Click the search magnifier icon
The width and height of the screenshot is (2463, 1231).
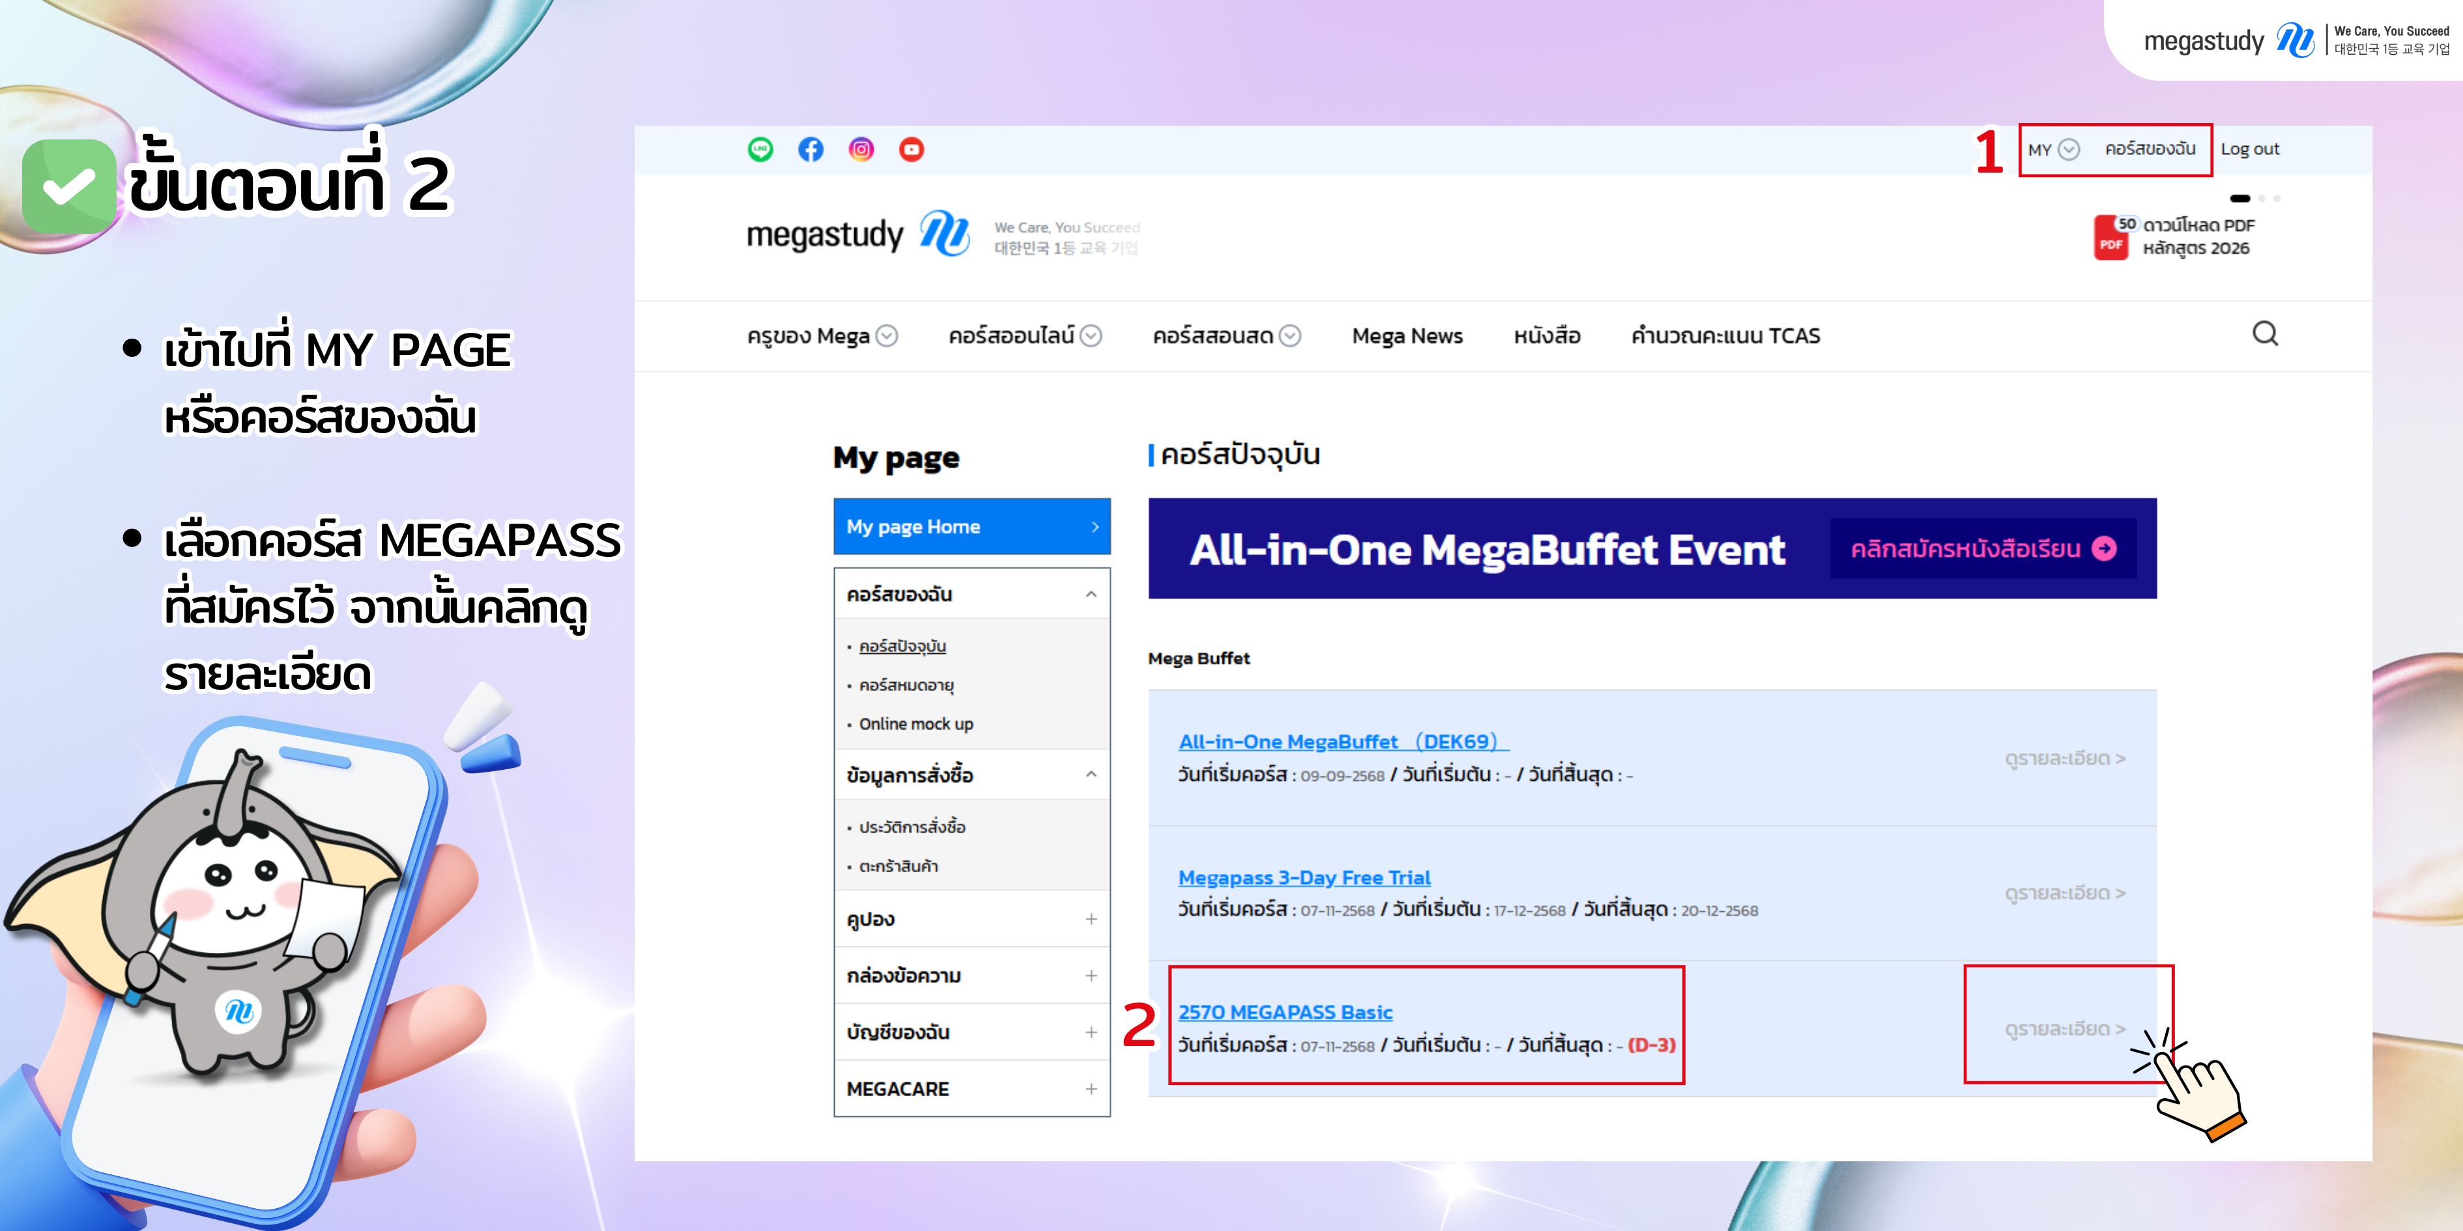tap(2264, 333)
